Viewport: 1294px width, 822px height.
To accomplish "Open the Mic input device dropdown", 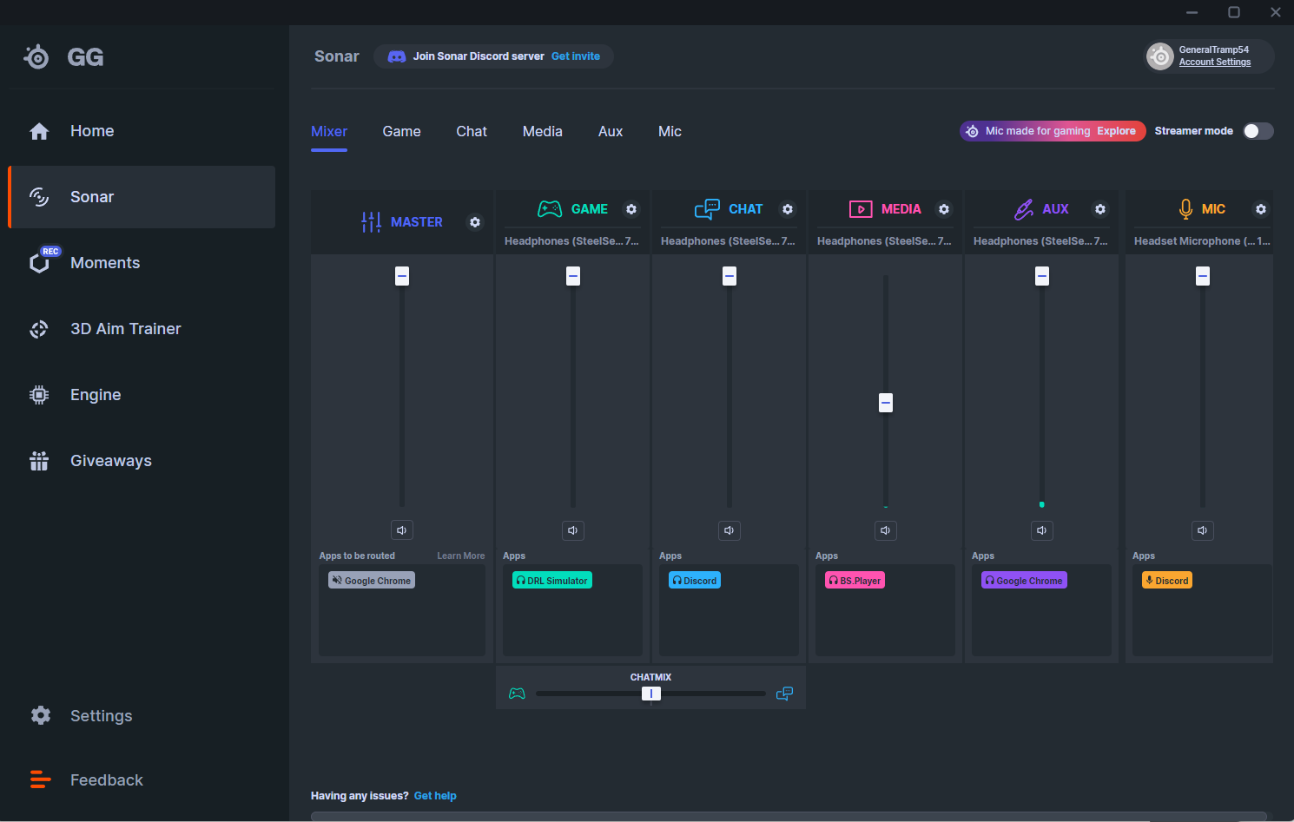I will pyautogui.click(x=1201, y=241).
